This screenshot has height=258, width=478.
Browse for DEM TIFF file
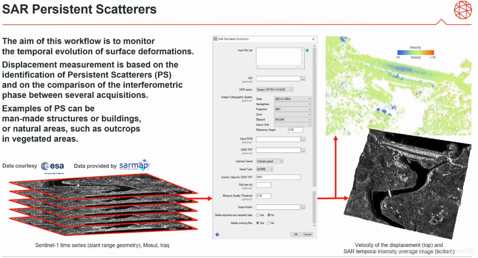coord(303,150)
